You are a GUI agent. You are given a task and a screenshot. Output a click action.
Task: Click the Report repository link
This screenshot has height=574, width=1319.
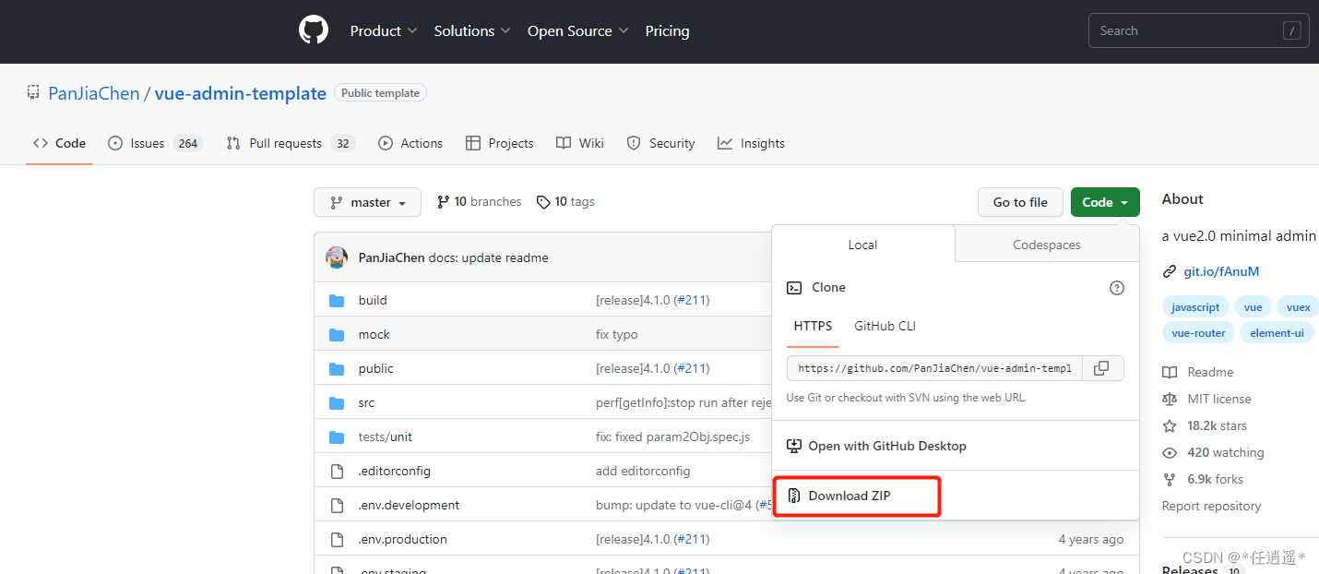click(1211, 506)
